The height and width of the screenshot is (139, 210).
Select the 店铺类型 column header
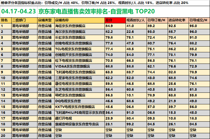point(46,20)
